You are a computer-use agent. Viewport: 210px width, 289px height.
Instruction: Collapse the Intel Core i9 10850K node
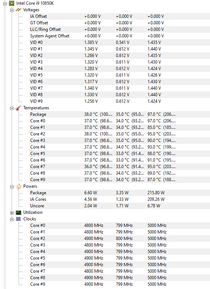(x=5, y=4)
